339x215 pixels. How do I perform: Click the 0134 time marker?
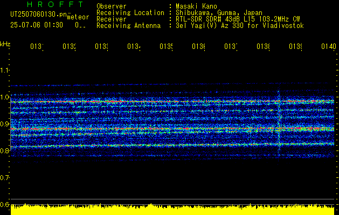point(134,46)
